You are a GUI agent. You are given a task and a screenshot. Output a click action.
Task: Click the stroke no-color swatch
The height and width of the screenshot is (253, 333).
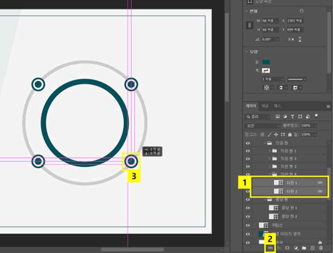pyautogui.click(x=266, y=71)
